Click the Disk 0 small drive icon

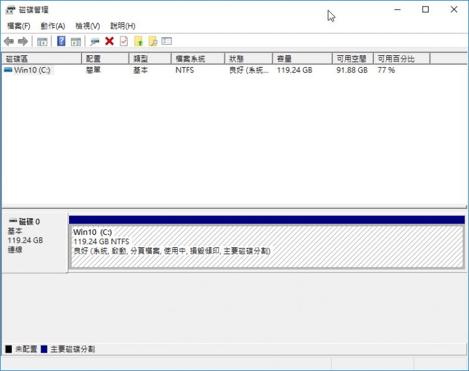tap(13, 221)
